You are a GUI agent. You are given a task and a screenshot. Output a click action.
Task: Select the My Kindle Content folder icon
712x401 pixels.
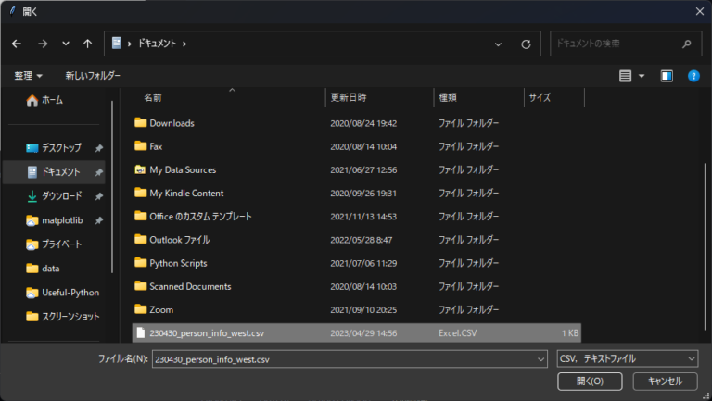(x=140, y=193)
